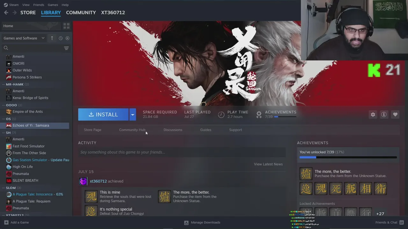Open 'The more, the better' achievement icon in panel
The image size is (408, 229).
(306, 174)
